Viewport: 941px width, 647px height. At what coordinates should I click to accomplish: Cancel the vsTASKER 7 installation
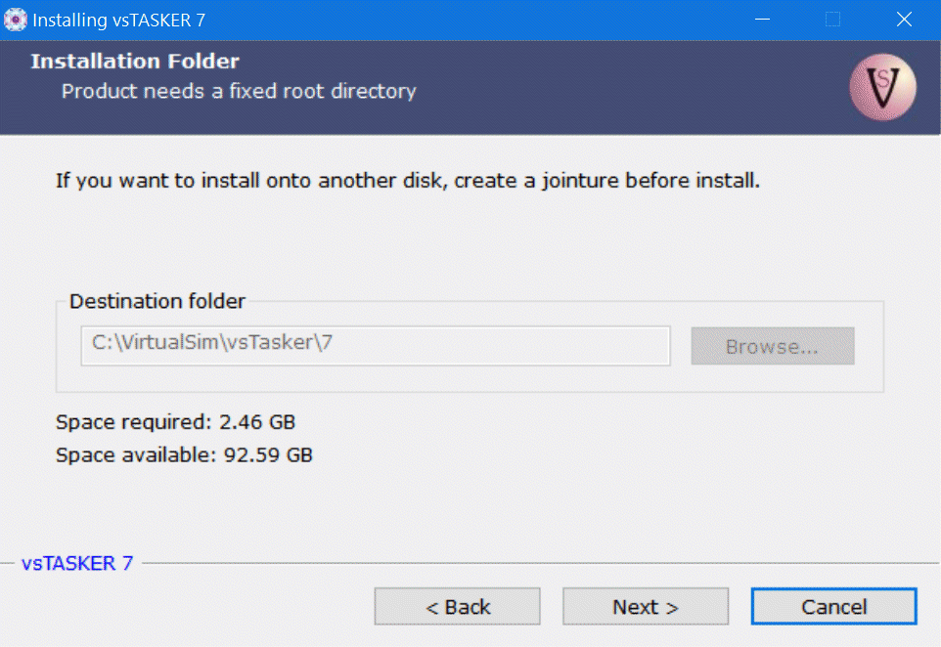click(x=833, y=607)
